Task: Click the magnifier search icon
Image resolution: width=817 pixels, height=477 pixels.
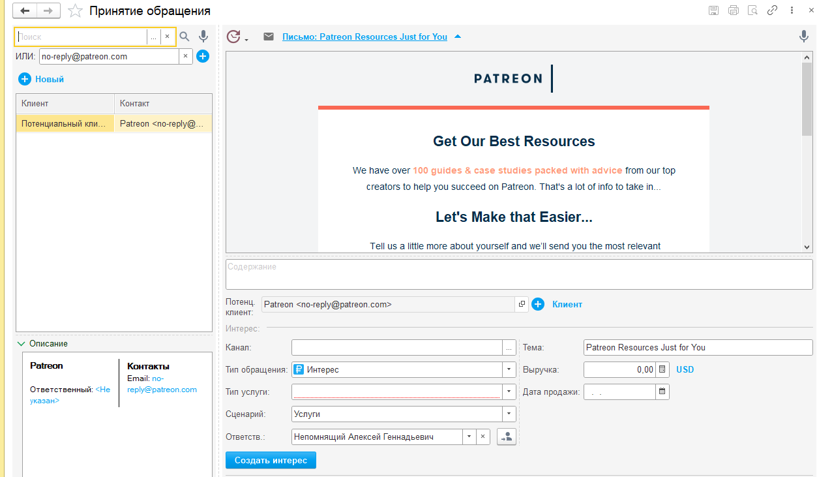Action: [x=185, y=37]
